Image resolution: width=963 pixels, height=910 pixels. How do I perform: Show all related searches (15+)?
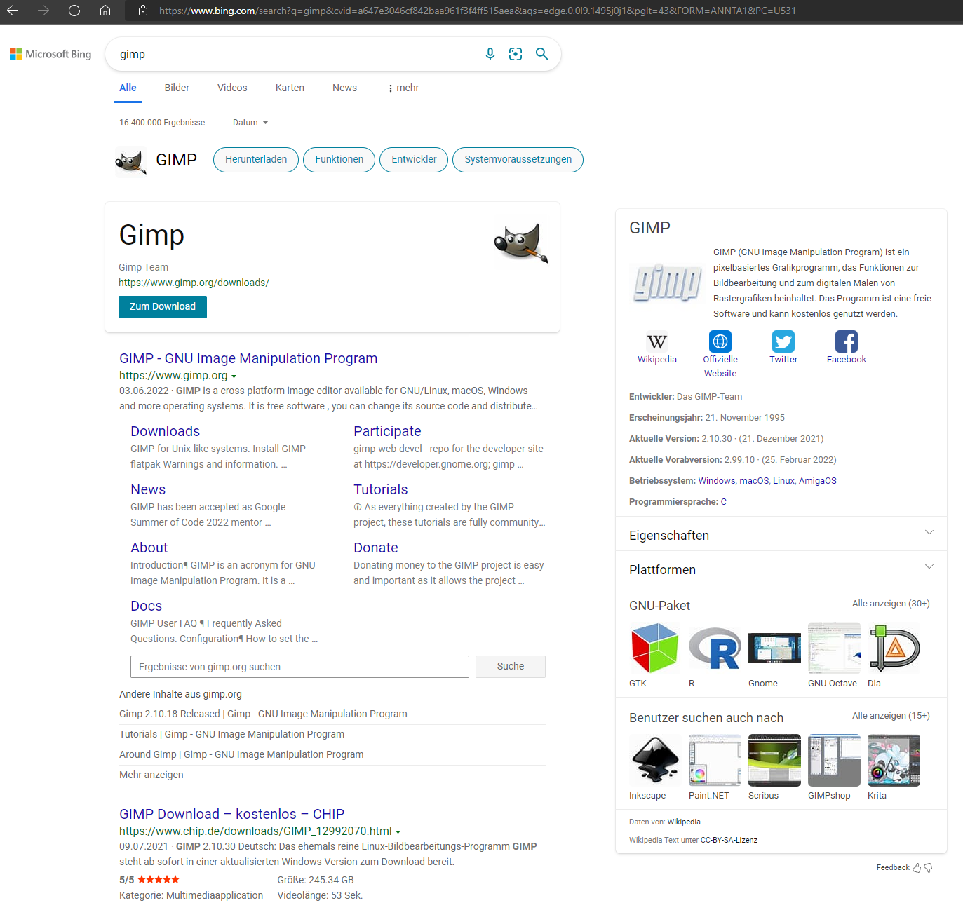891,716
